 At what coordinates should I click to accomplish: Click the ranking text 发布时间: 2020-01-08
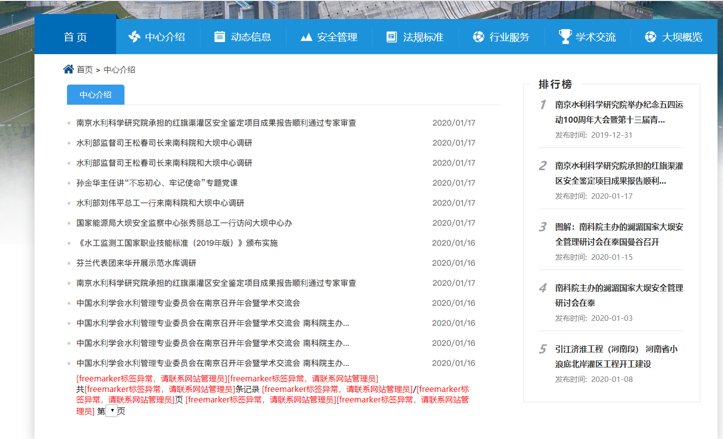(x=593, y=379)
